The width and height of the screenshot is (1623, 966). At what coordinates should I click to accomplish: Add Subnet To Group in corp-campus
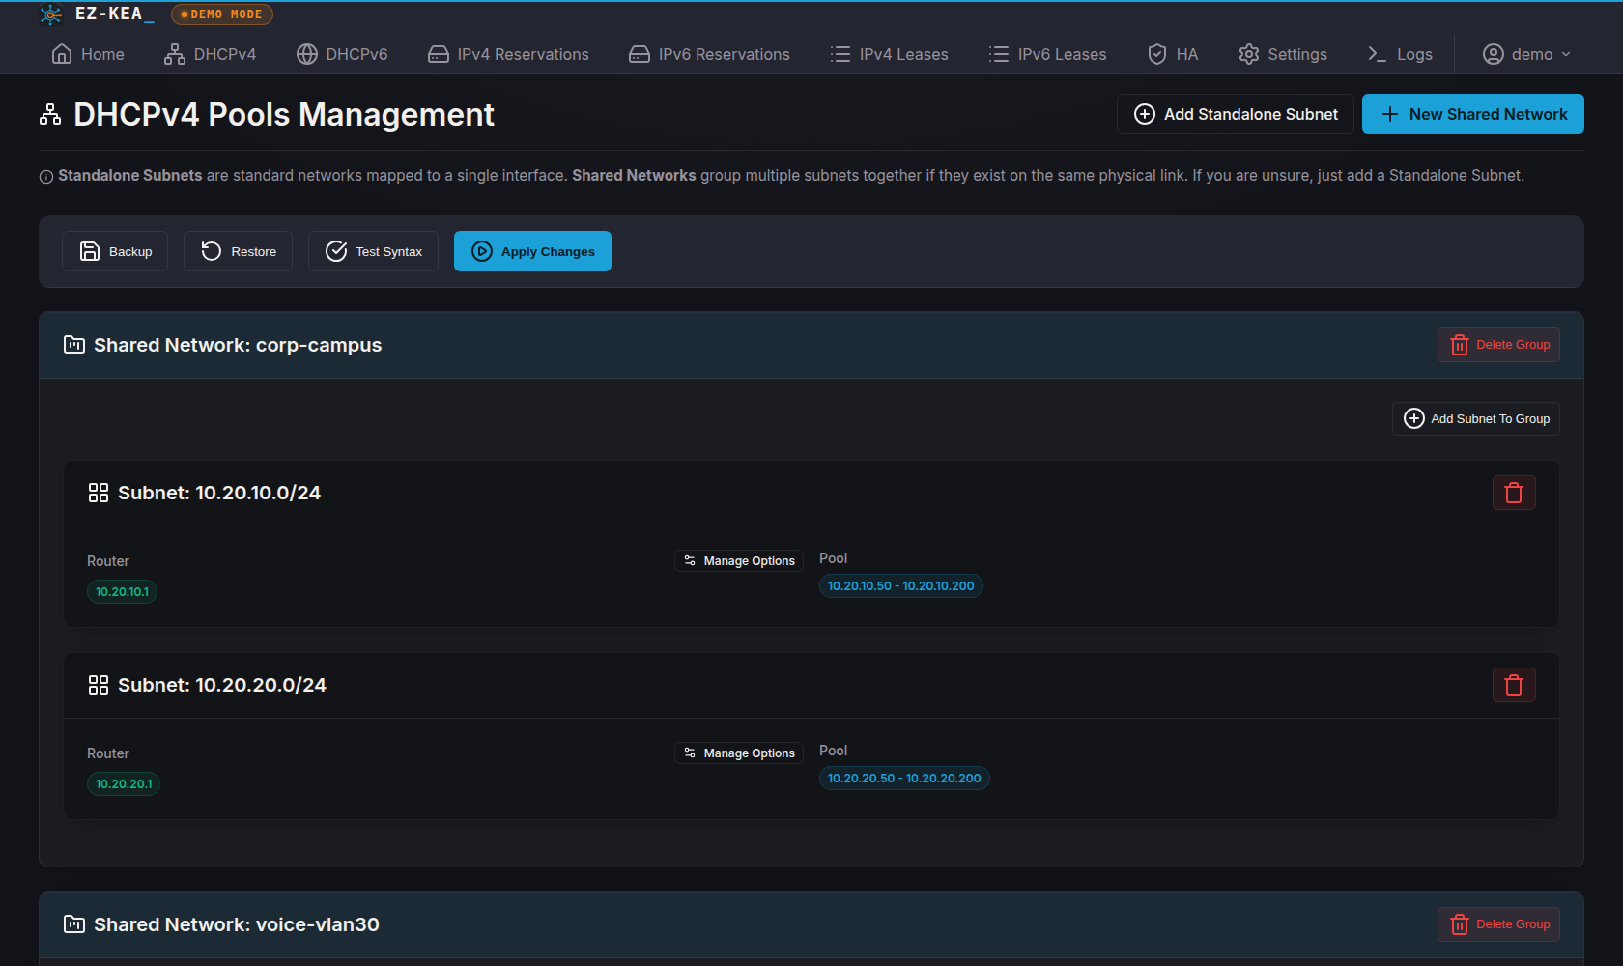coord(1476,418)
